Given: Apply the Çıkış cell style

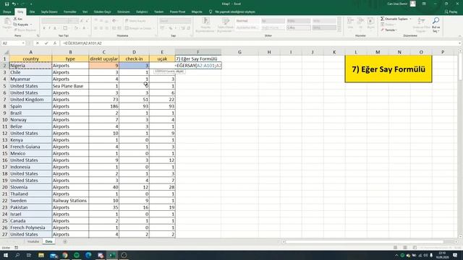Looking at the screenshot, I should point(298,27).
